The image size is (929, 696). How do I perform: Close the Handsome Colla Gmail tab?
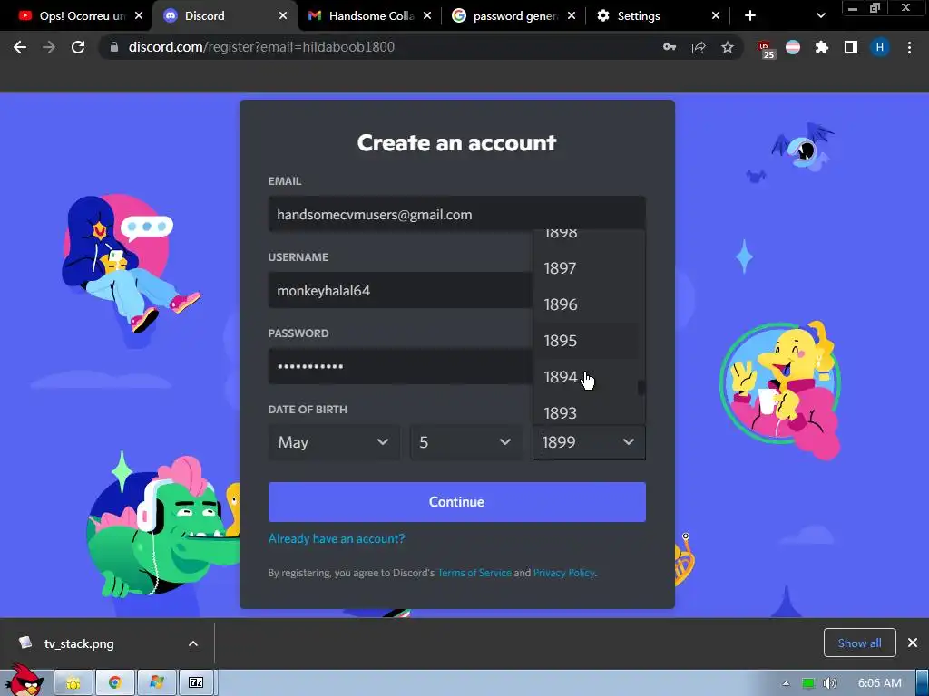coord(427,16)
